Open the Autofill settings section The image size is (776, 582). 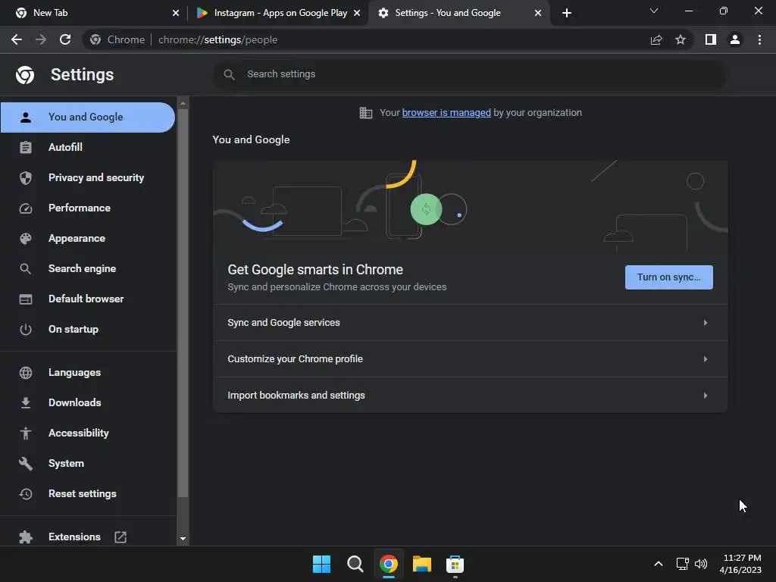pos(88,148)
